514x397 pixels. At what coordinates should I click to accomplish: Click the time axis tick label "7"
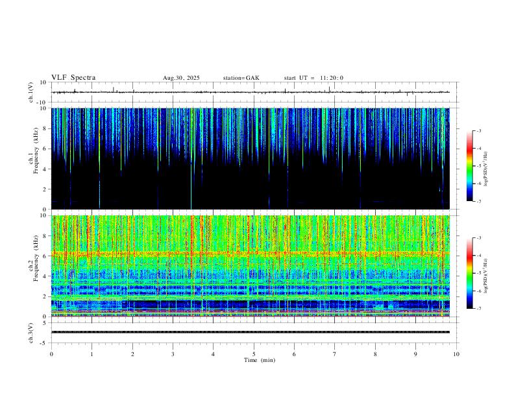coord(334,354)
